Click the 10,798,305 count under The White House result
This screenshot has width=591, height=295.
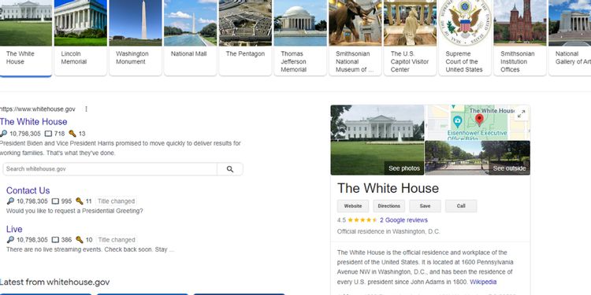pyautogui.click(x=25, y=134)
